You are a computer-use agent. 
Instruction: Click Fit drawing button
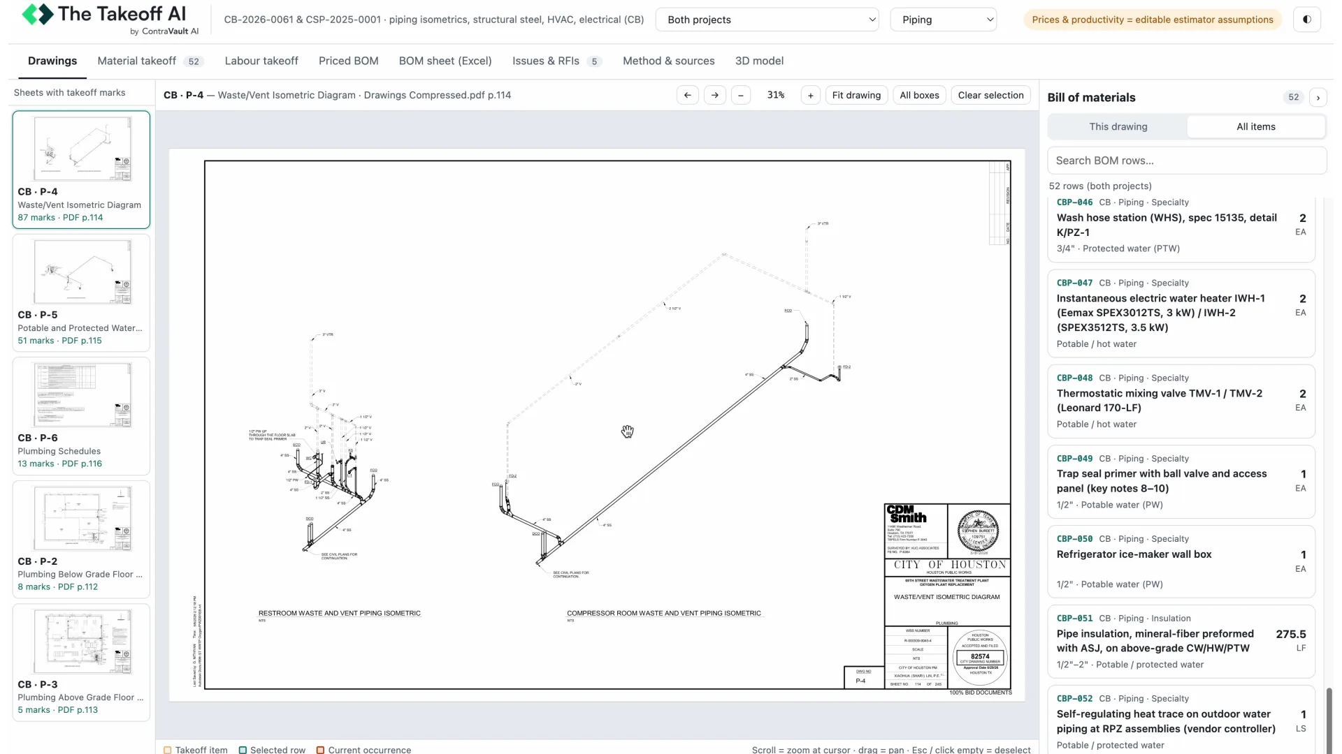856,96
